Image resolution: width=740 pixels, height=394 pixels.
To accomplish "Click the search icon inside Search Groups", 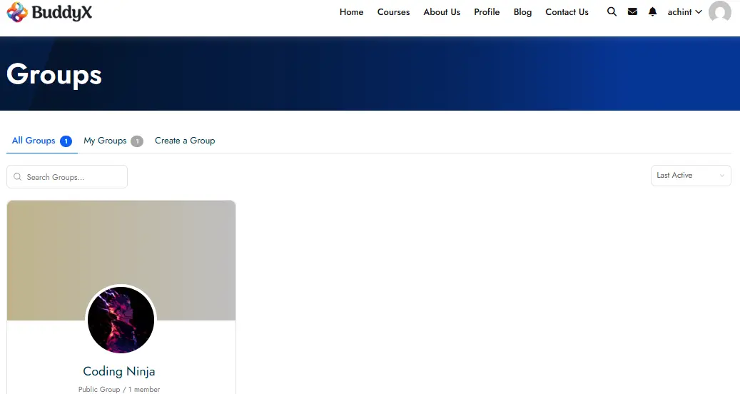I will point(17,177).
